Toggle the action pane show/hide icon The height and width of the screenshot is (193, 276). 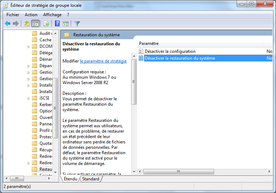[66, 23]
